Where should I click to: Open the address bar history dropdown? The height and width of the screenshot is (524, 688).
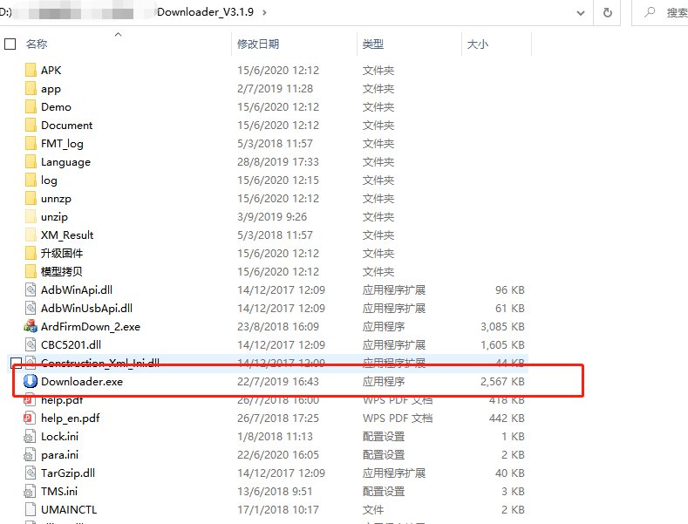coord(580,12)
